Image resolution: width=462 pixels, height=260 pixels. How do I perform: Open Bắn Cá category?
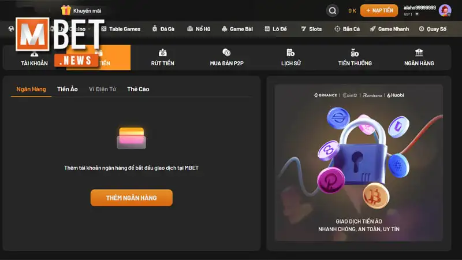(347, 29)
